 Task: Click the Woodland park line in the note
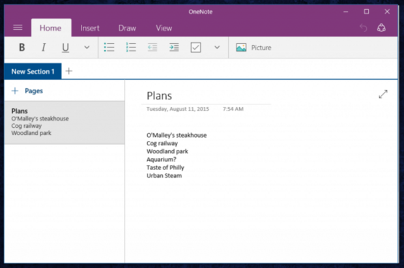coord(167,151)
